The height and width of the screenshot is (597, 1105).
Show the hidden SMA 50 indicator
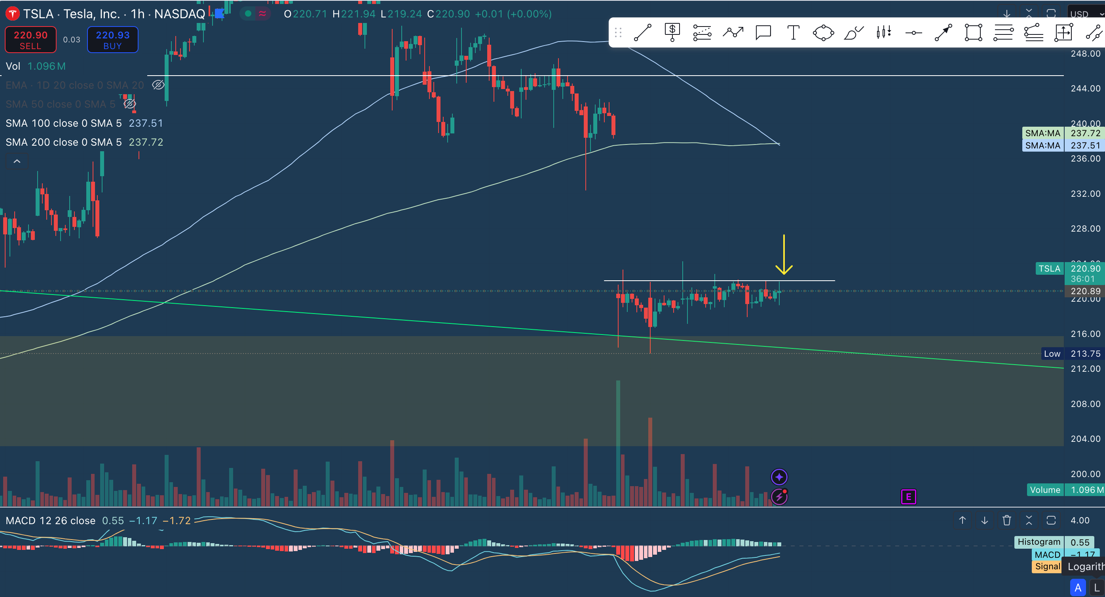tap(129, 104)
